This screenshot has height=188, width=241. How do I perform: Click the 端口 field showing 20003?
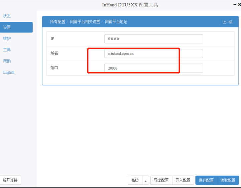click(x=153, y=68)
